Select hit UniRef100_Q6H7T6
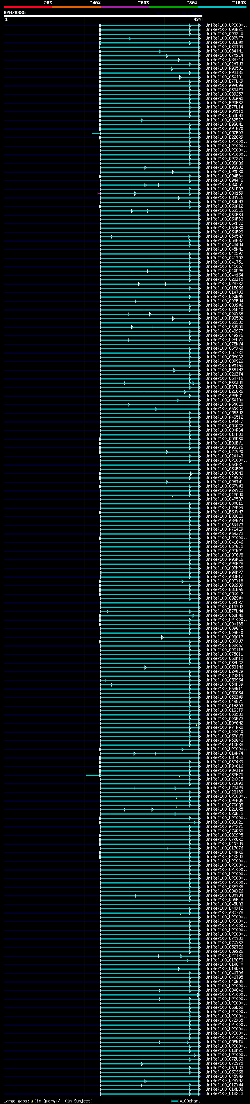This screenshot has height=1104, width=250. point(224,378)
